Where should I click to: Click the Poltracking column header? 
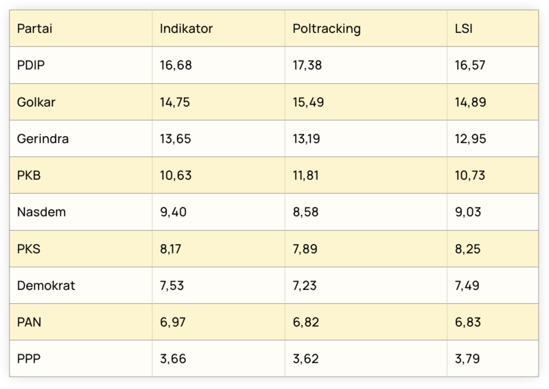(x=327, y=29)
